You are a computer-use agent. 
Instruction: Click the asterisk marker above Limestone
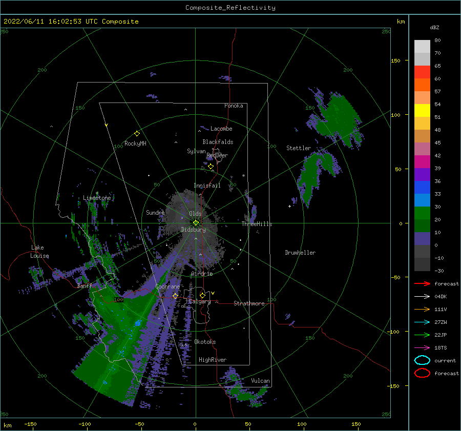click(x=97, y=193)
